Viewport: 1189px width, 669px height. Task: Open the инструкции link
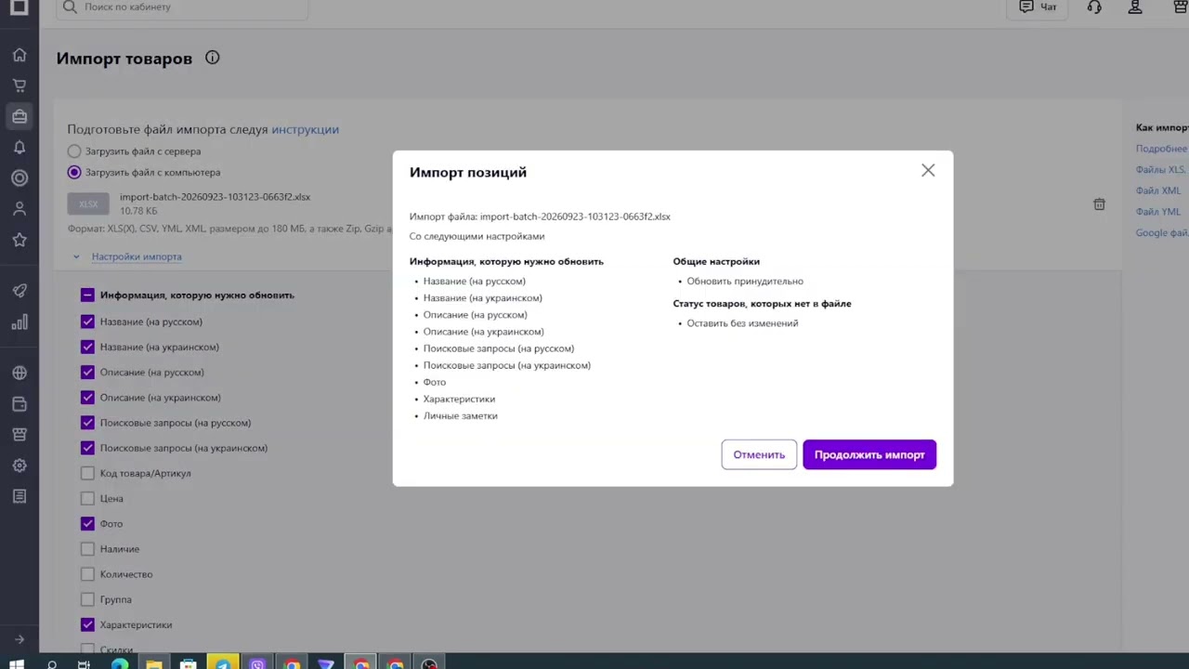point(305,129)
